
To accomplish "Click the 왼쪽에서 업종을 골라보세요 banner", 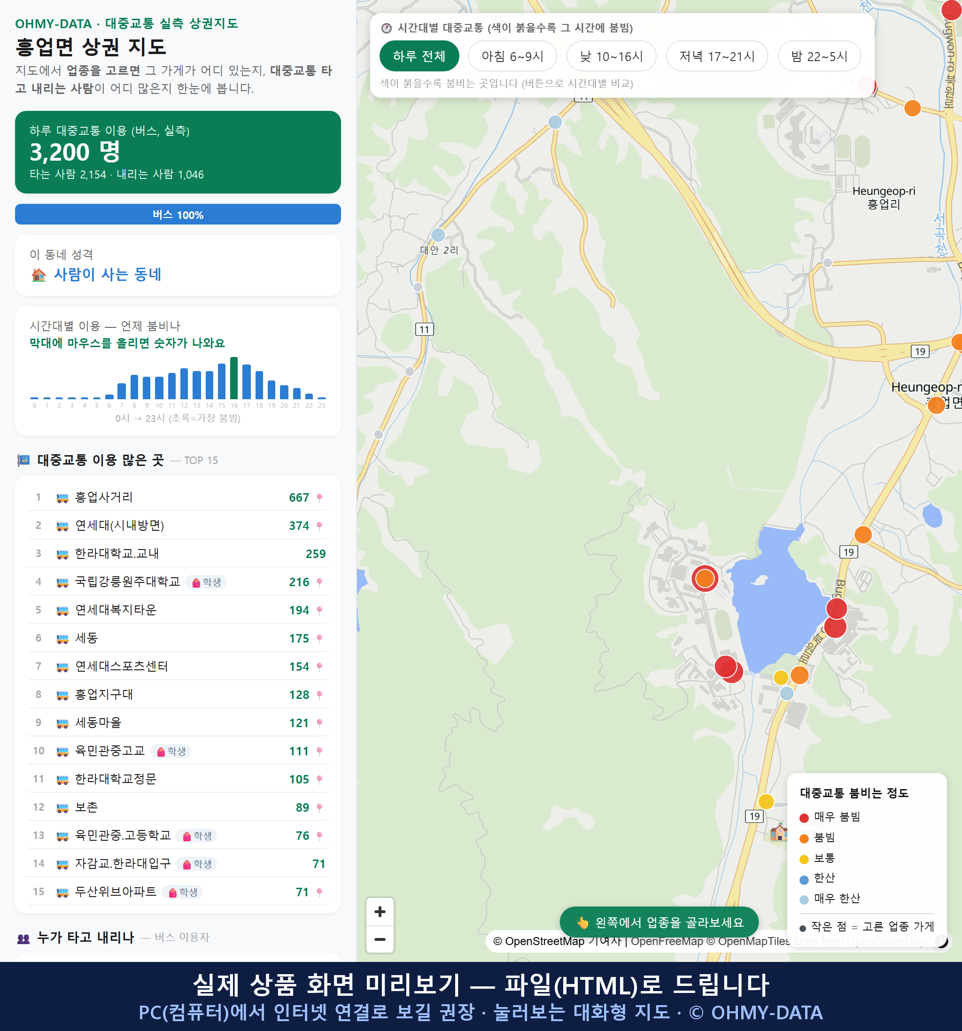I will point(659,922).
